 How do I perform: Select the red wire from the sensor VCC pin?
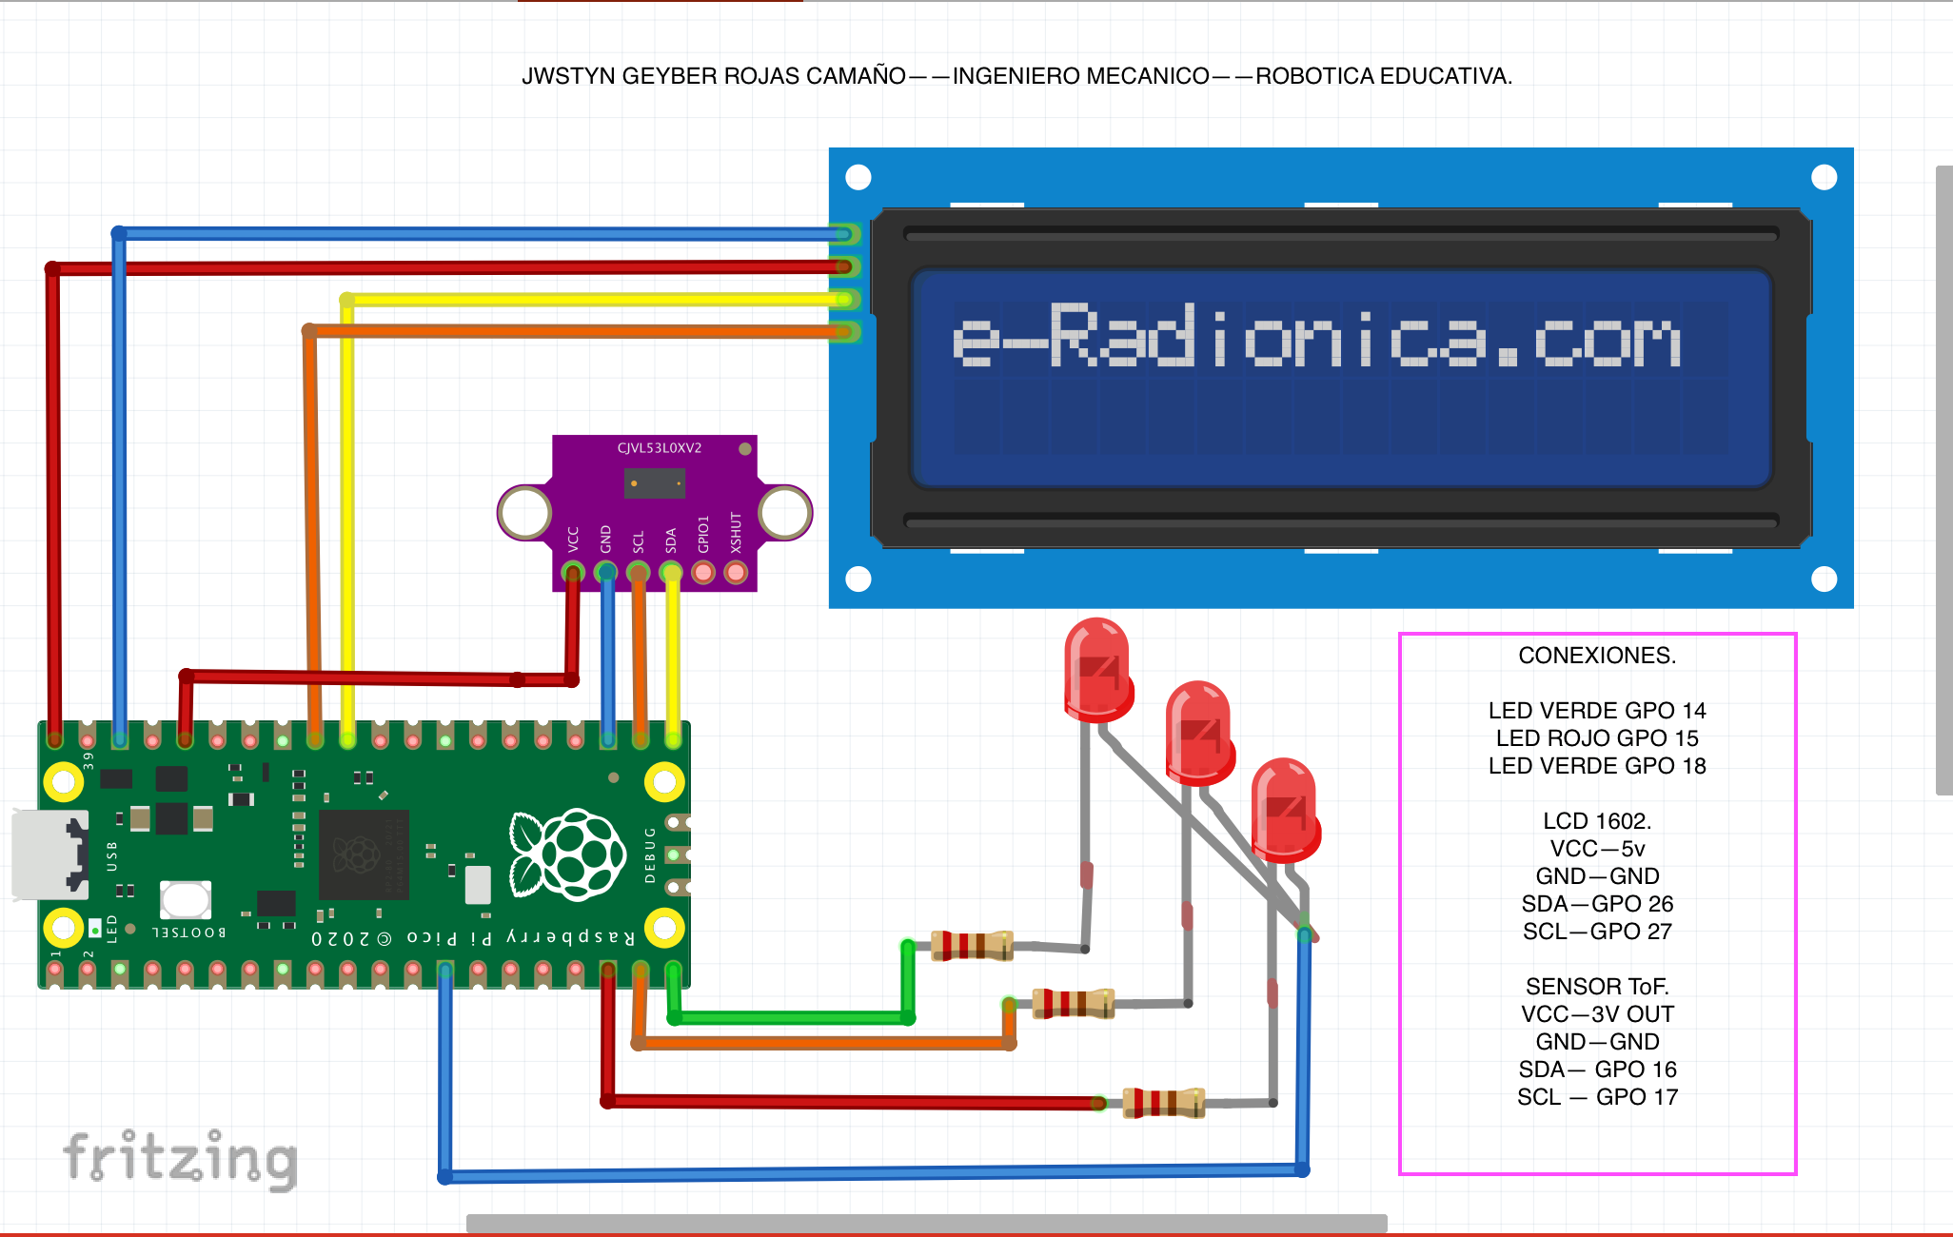click(x=381, y=677)
